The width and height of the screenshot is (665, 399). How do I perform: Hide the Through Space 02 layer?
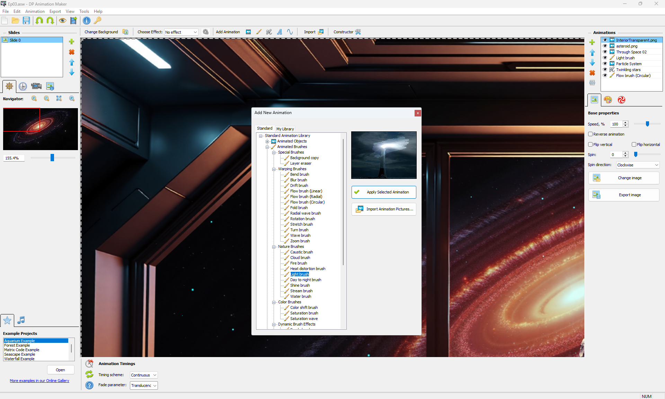pyautogui.click(x=605, y=52)
